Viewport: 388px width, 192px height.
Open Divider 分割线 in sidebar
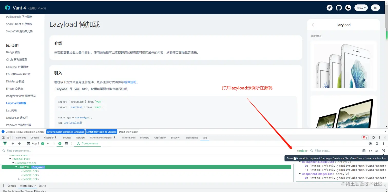click(x=15, y=81)
